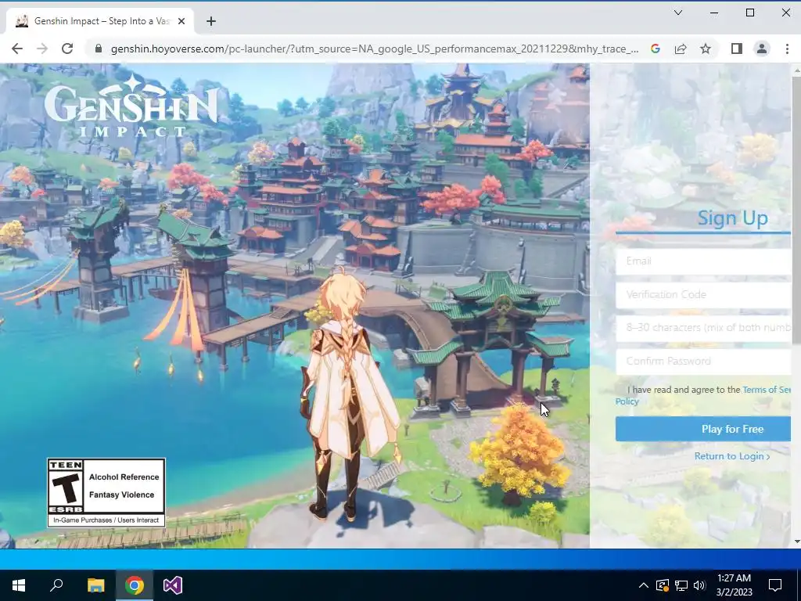
Task: View site info via the padlock icon
Action: click(99, 49)
